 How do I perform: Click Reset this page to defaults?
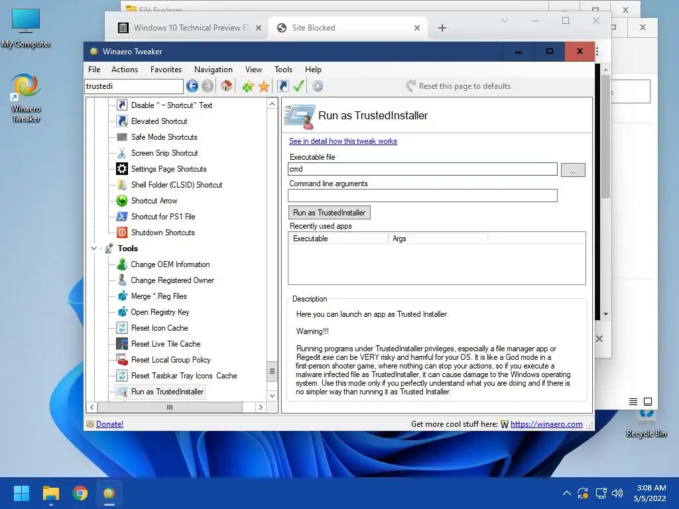[459, 86]
